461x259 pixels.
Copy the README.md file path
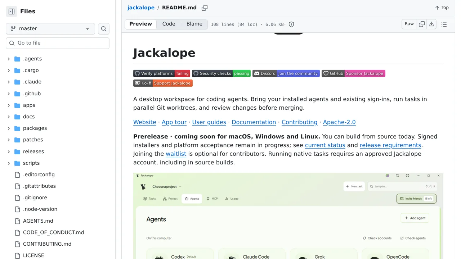pyautogui.click(x=205, y=8)
